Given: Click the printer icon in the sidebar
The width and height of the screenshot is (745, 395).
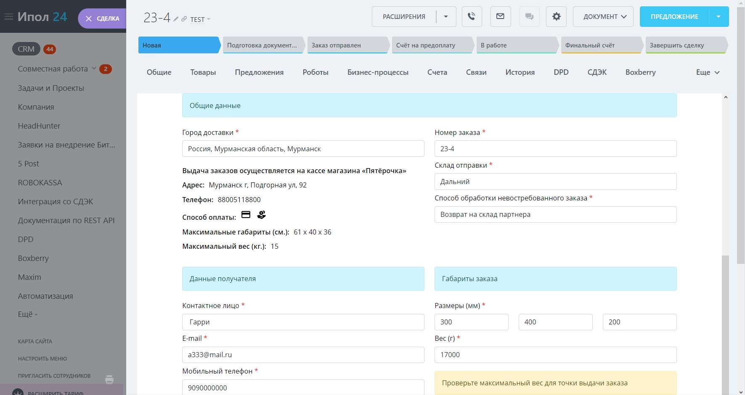Looking at the screenshot, I should pos(109,379).
